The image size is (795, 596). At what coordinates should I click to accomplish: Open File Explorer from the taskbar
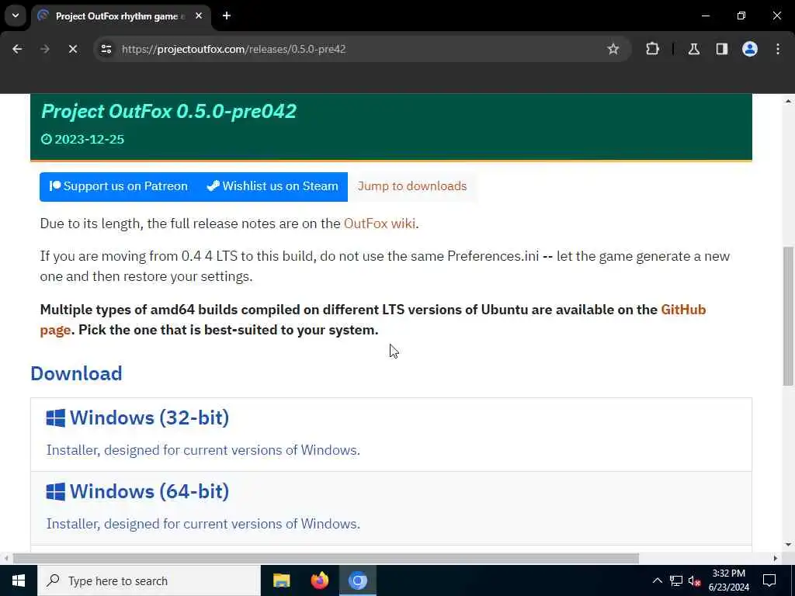(x=281, y=580)
